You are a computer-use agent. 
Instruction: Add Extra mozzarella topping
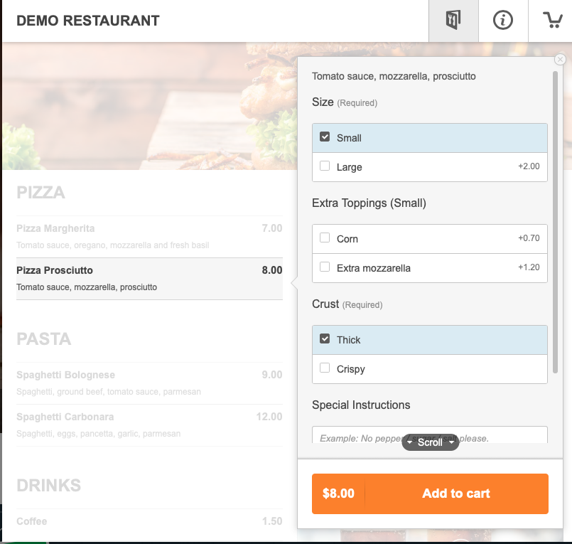click(x=430, y=268)
